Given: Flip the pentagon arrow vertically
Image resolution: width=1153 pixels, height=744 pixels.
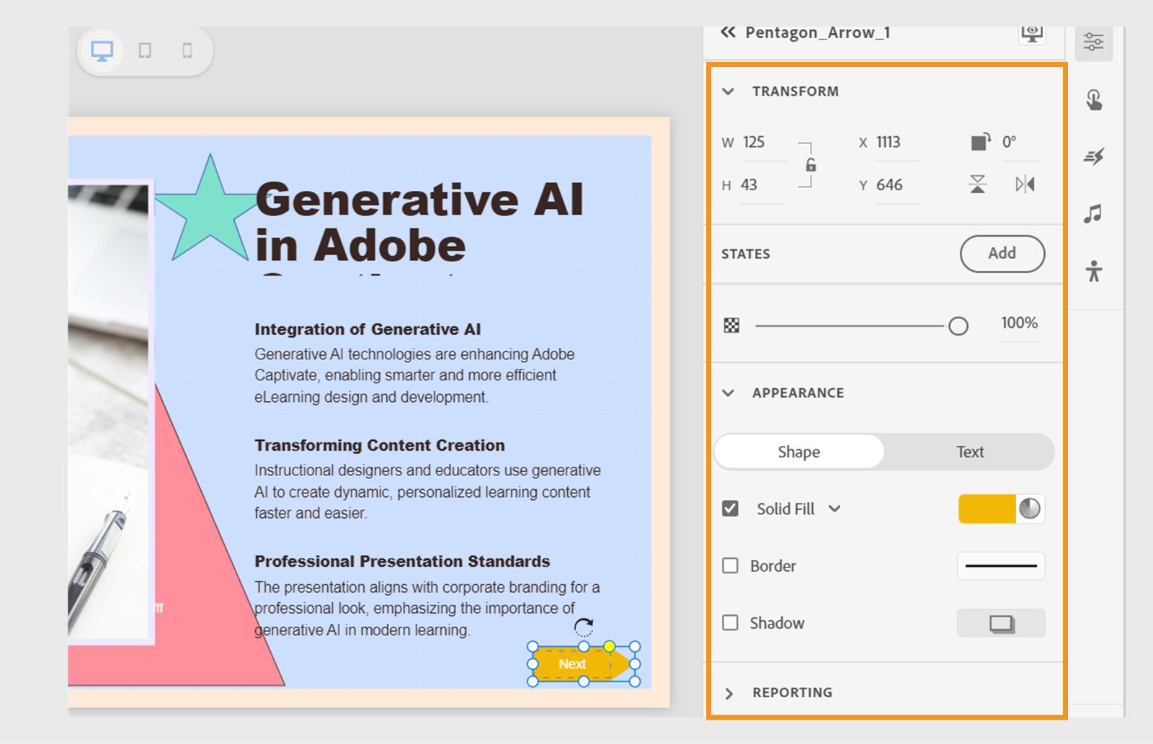Looking at the screenshot, I should tap(977, 185).
